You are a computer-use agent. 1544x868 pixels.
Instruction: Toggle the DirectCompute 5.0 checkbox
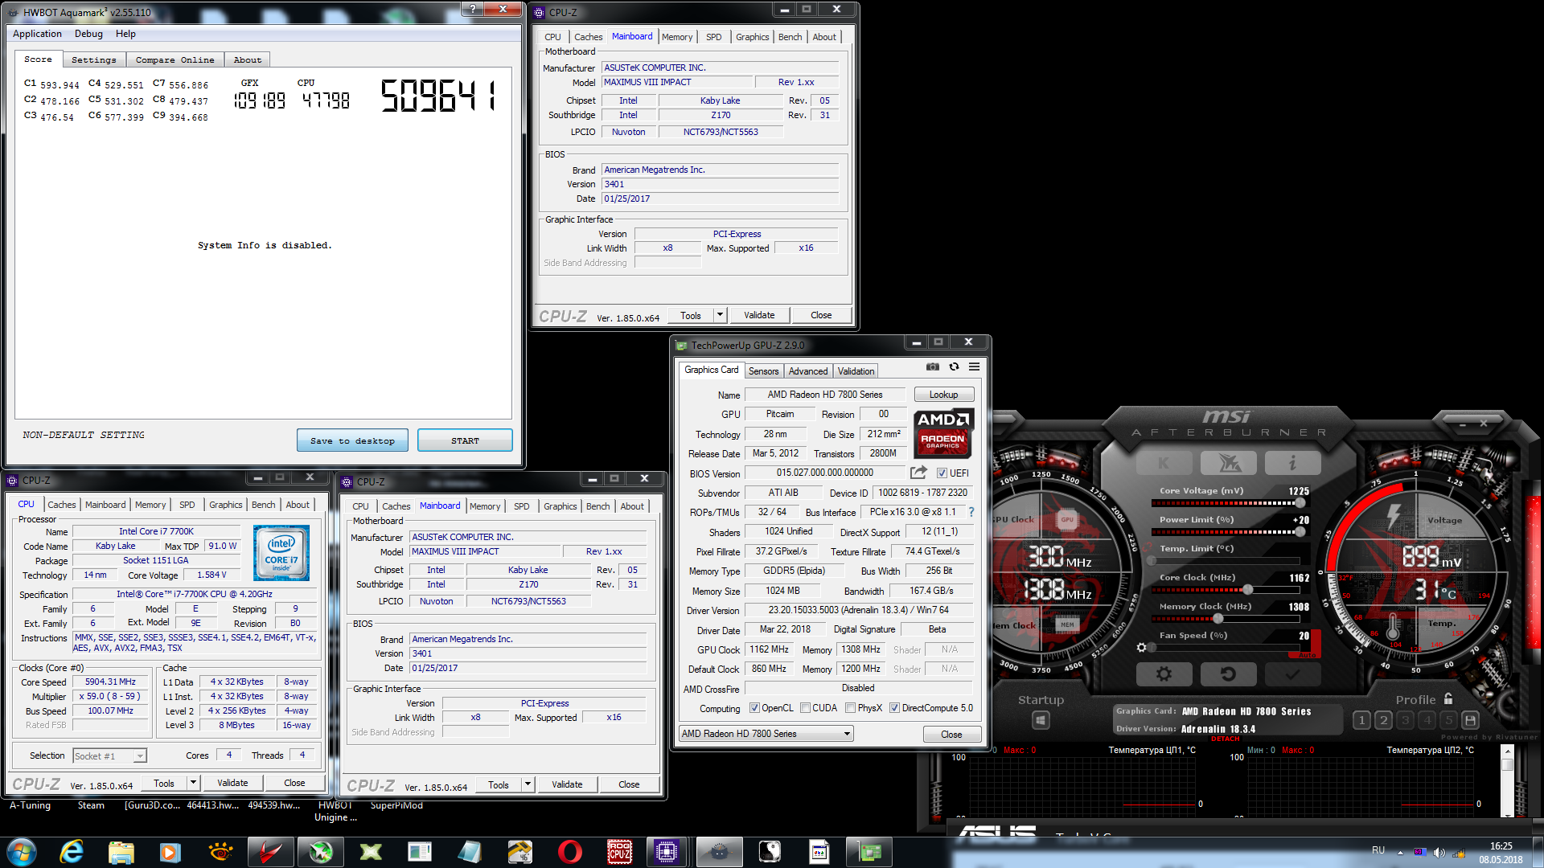pos(894,708)
